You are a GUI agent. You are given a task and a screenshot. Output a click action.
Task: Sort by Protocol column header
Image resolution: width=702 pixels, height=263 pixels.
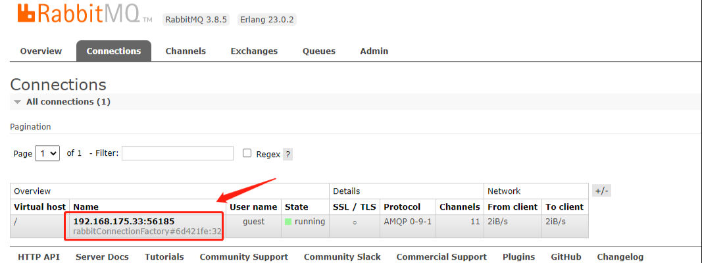[402, 207]
